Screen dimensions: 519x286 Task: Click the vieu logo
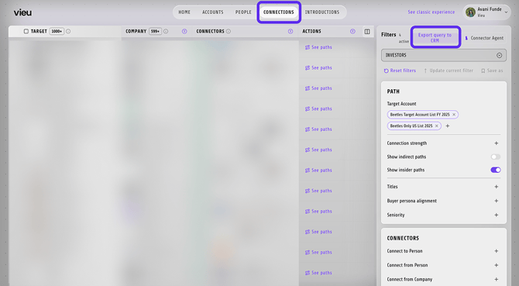pyautogui.click(x=22, y=12)
